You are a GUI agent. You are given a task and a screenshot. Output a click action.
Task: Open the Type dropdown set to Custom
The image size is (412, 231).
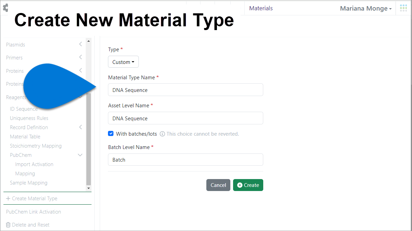click(x=123, y=62)
